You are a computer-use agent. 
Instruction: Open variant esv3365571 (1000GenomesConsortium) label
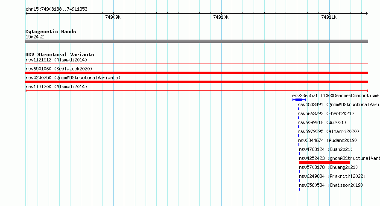coord(336,96)
